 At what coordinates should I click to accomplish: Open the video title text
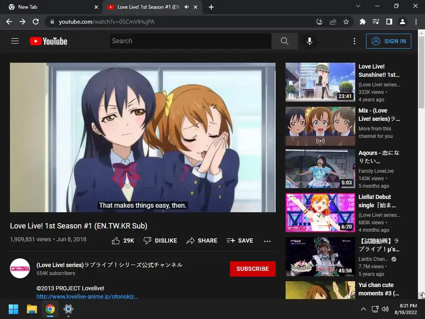(x=78, y=226)
